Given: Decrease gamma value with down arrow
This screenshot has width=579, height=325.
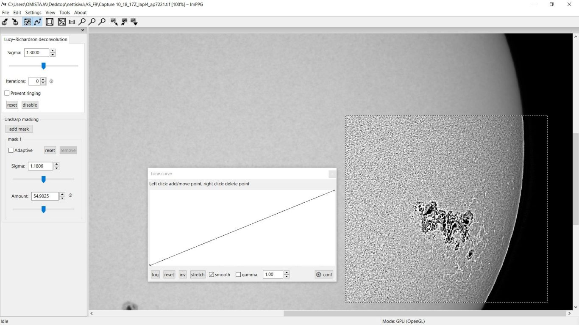Looking at the screenshot, I should 287,276.
